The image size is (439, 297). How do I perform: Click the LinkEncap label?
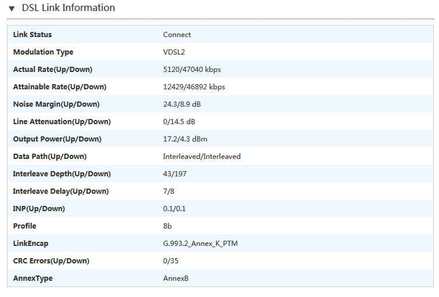point(31,244)
